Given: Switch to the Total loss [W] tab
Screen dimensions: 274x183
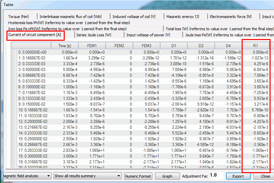Looking at the screenshot, I should click(219, 29).
